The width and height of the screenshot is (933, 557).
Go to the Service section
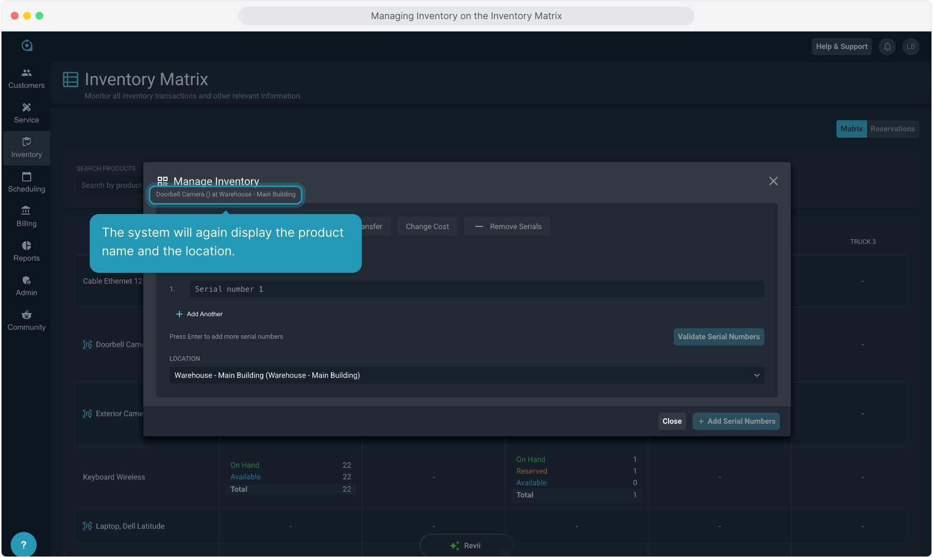point(26,113)
